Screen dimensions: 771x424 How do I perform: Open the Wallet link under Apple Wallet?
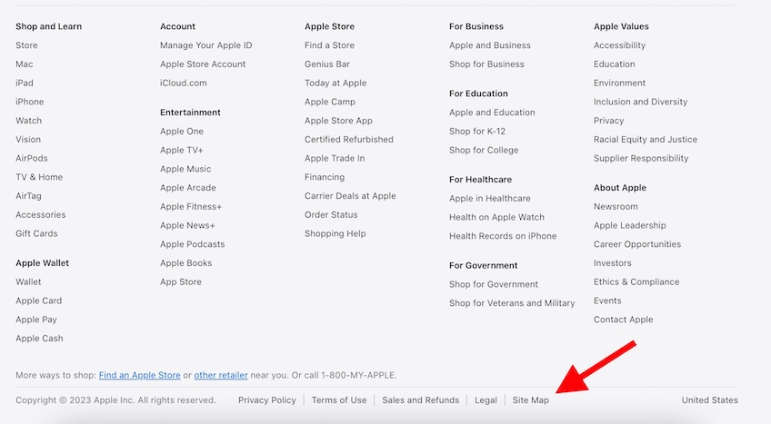(28, 281)
